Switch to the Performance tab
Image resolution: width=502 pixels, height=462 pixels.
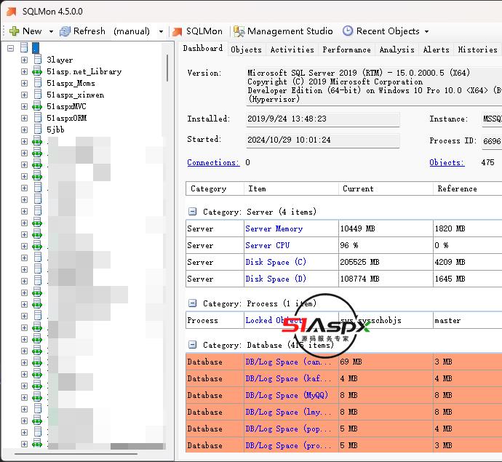point(346,49)
